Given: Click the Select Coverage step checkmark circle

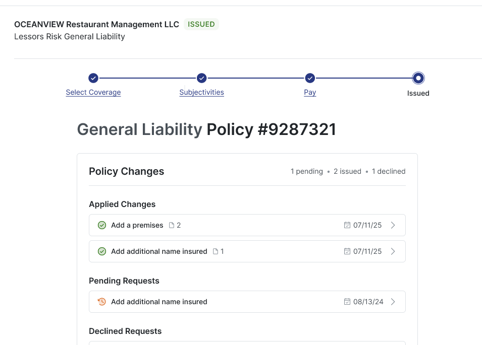Looking at the screenshot, I should [93, 78].
